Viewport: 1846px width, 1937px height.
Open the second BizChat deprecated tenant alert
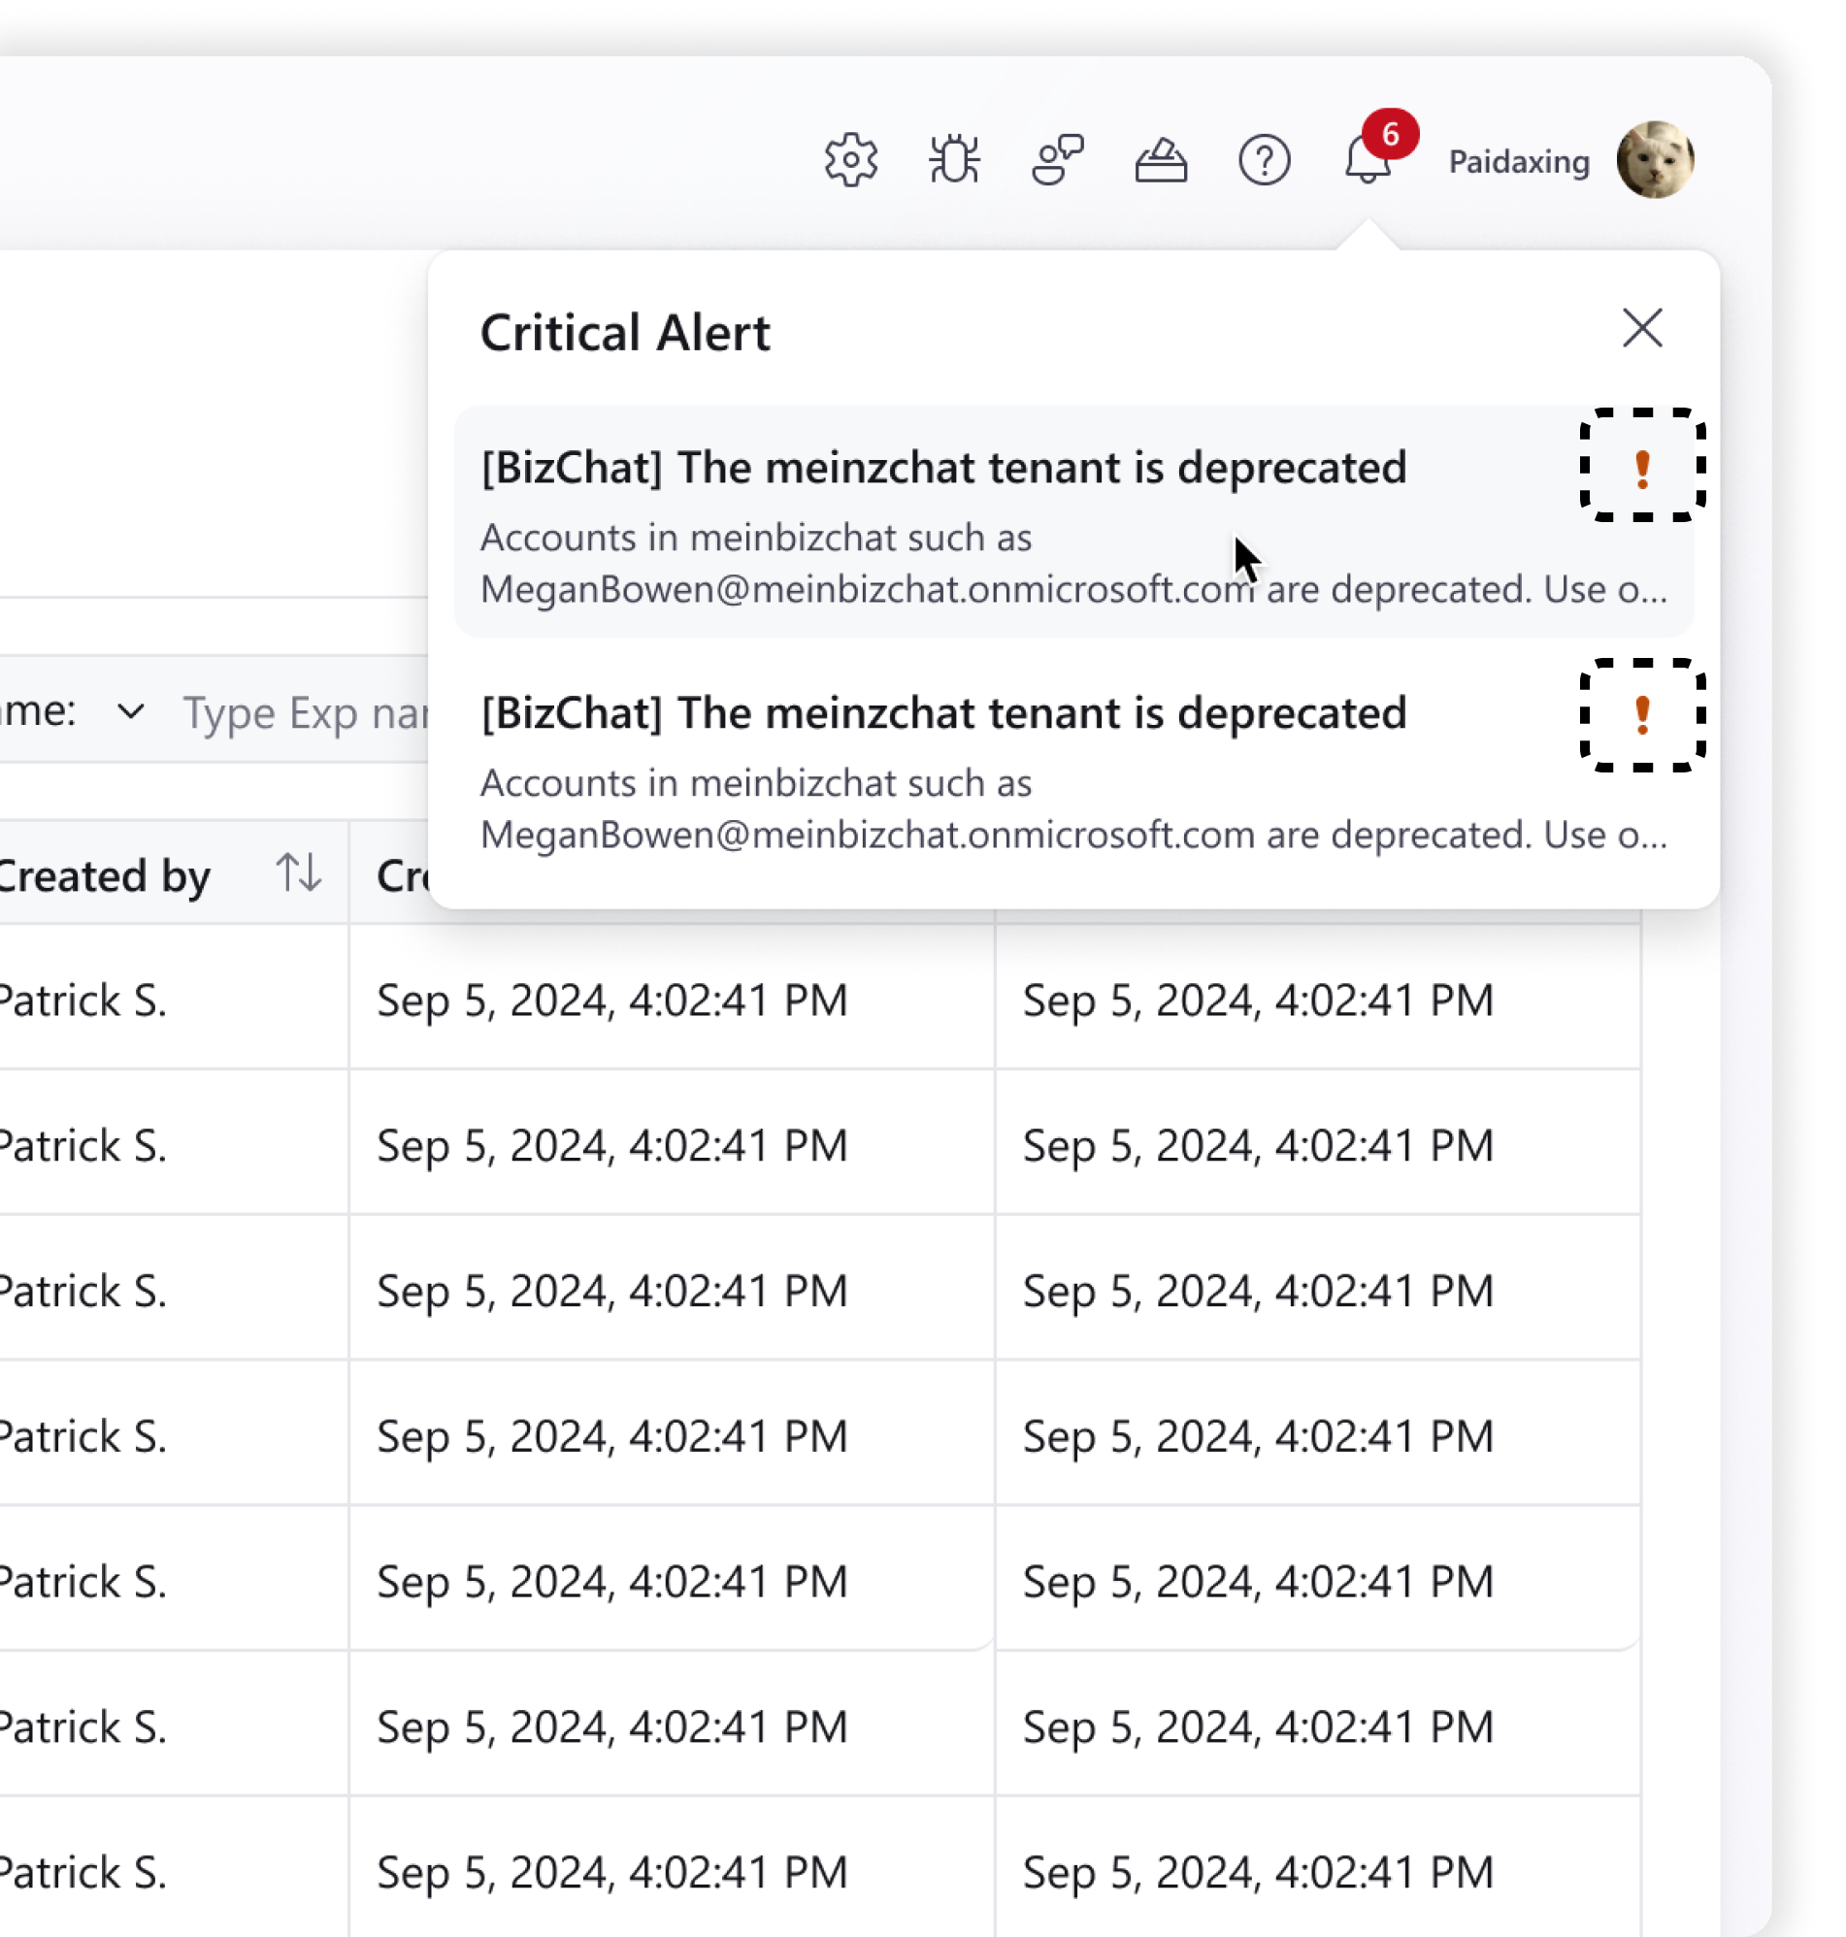point(942,714)
